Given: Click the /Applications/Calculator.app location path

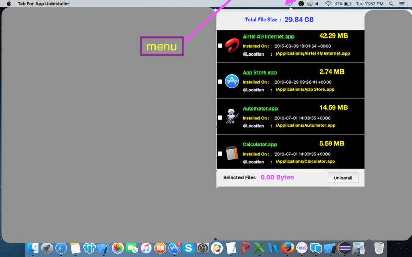Looking at the screenshot, I should coord(305,161).
